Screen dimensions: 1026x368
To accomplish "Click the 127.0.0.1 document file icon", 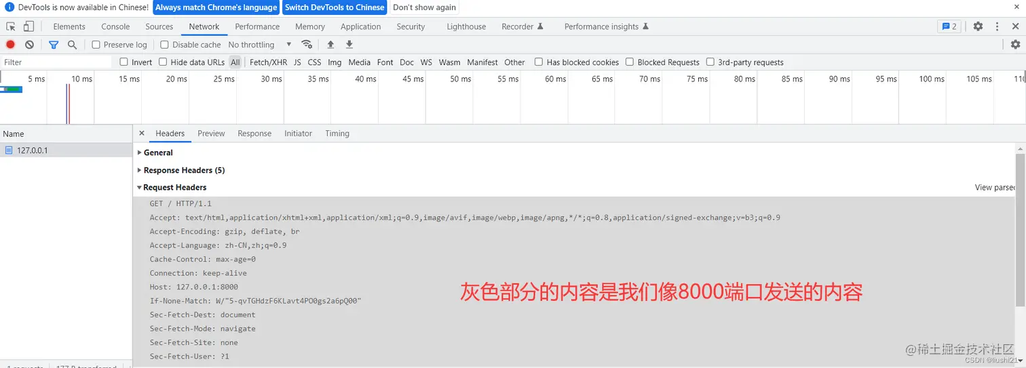I will click(x=9, y=150).
